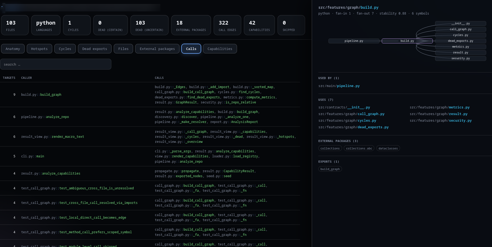Click the 1 Cycles stat card
Viewport: 492px width, 247px height.
(77, 25)
